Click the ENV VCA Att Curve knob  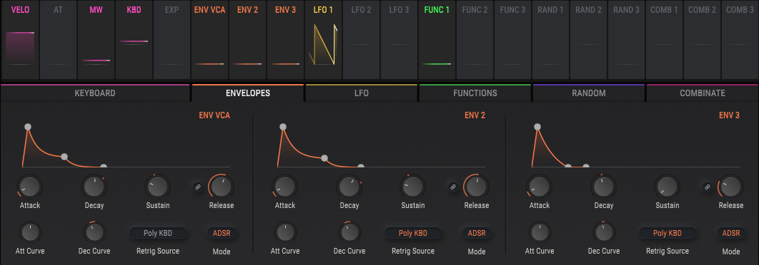pos(30,233)
